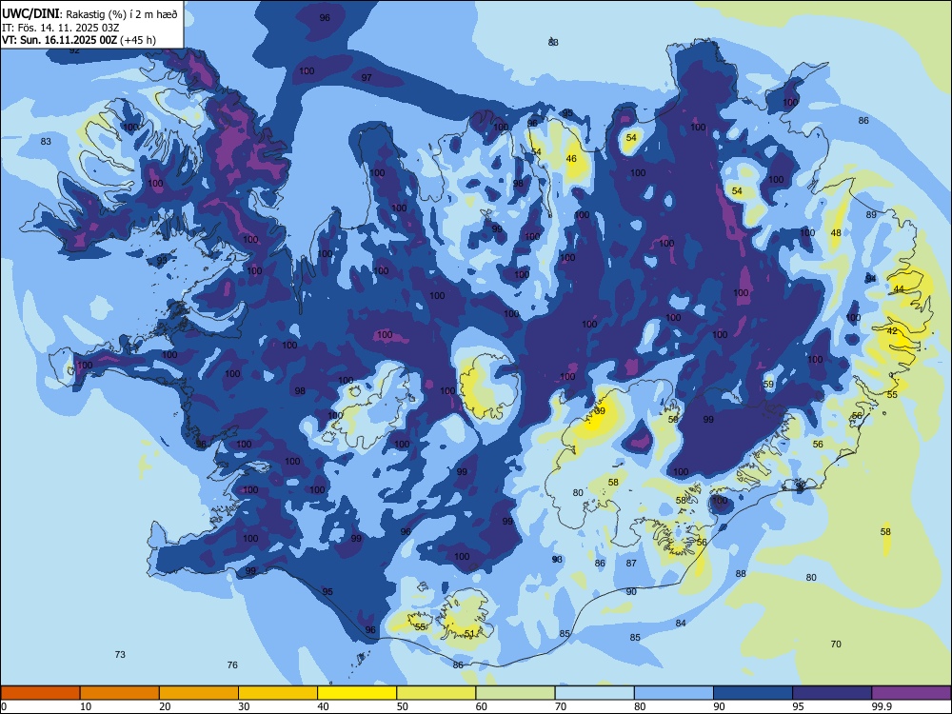Click the '20' label under the colorbar

point(165,706)
